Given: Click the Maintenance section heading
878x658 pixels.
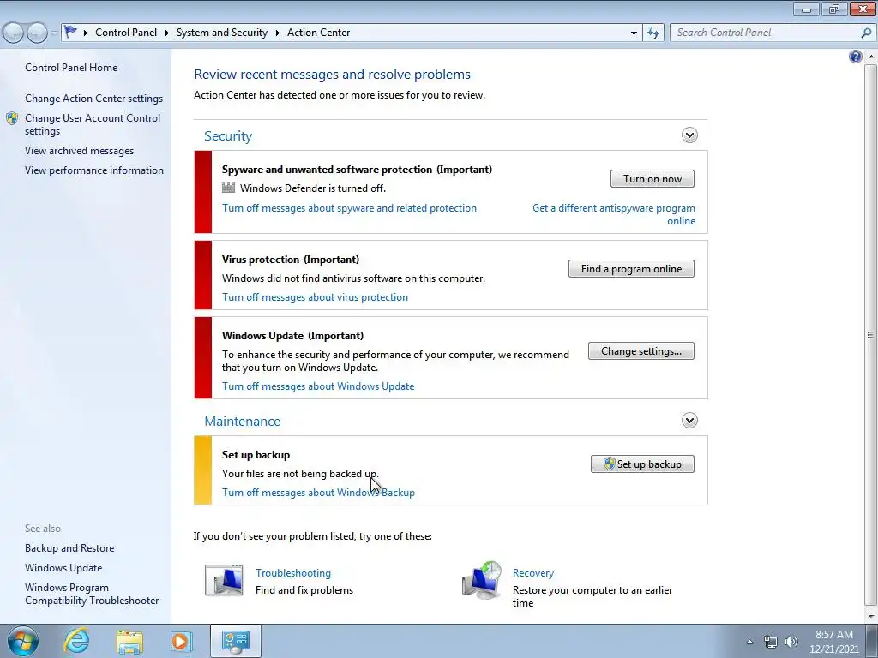Looking at the screenshot, I should coord(242,422).
